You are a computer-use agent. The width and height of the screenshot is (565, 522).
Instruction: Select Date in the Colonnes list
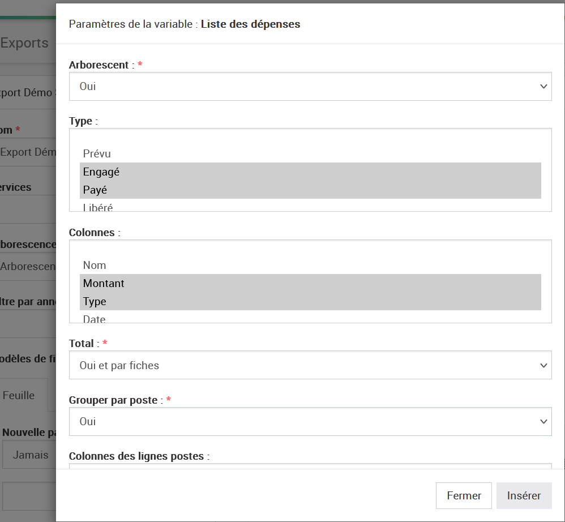pos(95,319)
